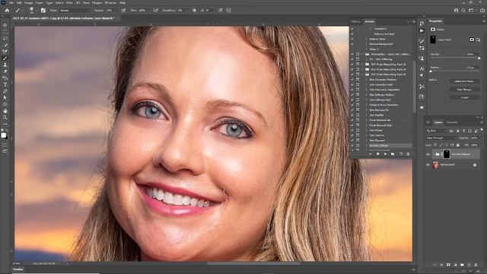Select the Lasso tool
This screenshot has width=487, height=274.
click(x=5, y=38)
